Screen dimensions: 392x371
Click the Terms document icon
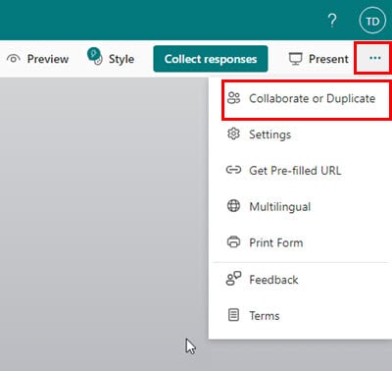[233, 315]
